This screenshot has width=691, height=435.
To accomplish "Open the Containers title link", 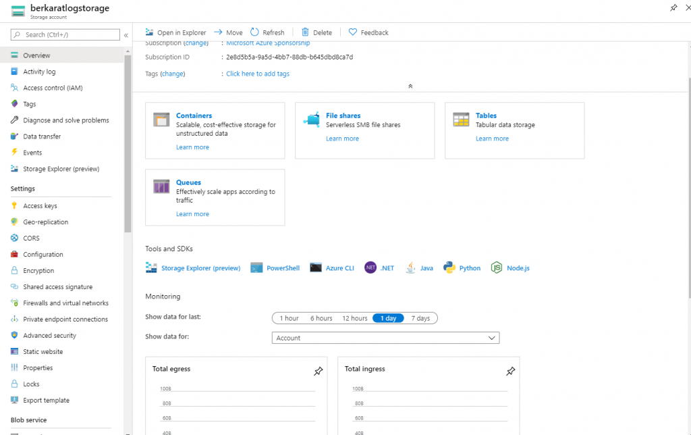I will pyautogui.click(x=194, y=116).
